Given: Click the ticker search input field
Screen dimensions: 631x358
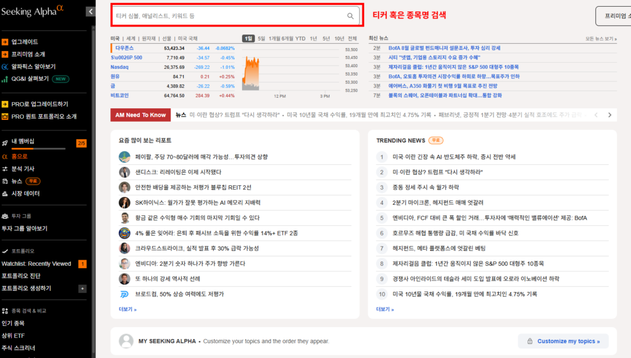Looking at the screenshot, I should coord(235,16).
